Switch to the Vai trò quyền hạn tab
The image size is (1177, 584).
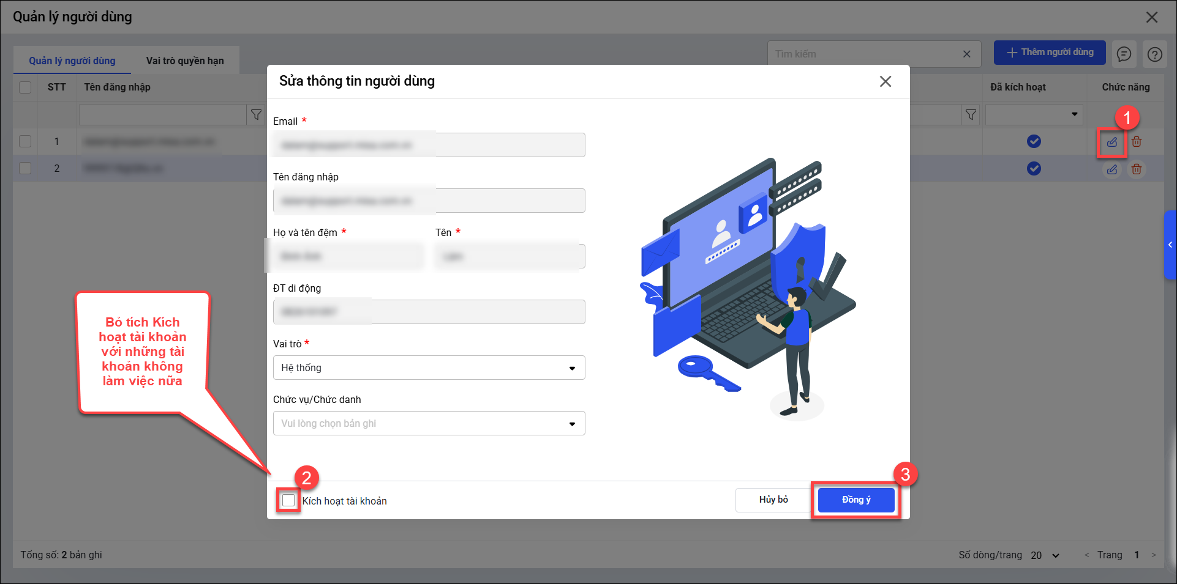185,61
